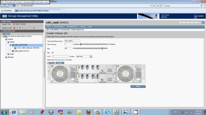Select controller A first host port

(x=82, y=67)
